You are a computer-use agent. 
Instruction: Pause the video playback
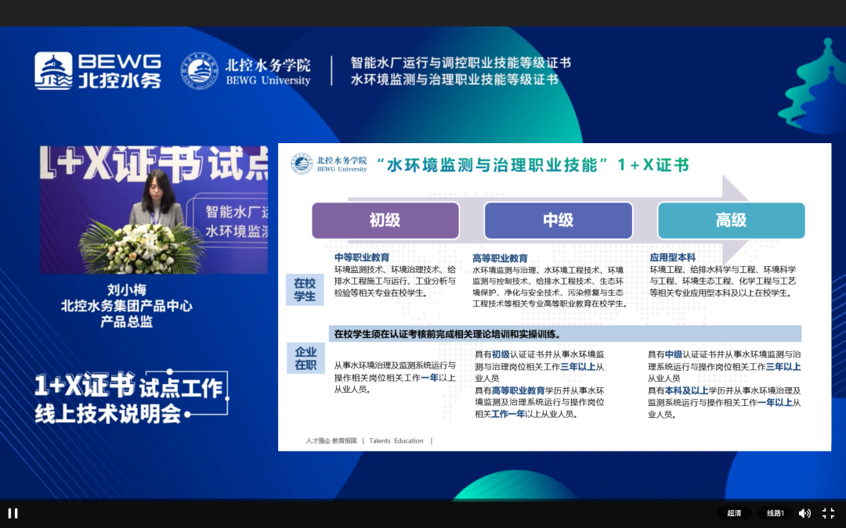pyautogui.click(x=13, y=513)
